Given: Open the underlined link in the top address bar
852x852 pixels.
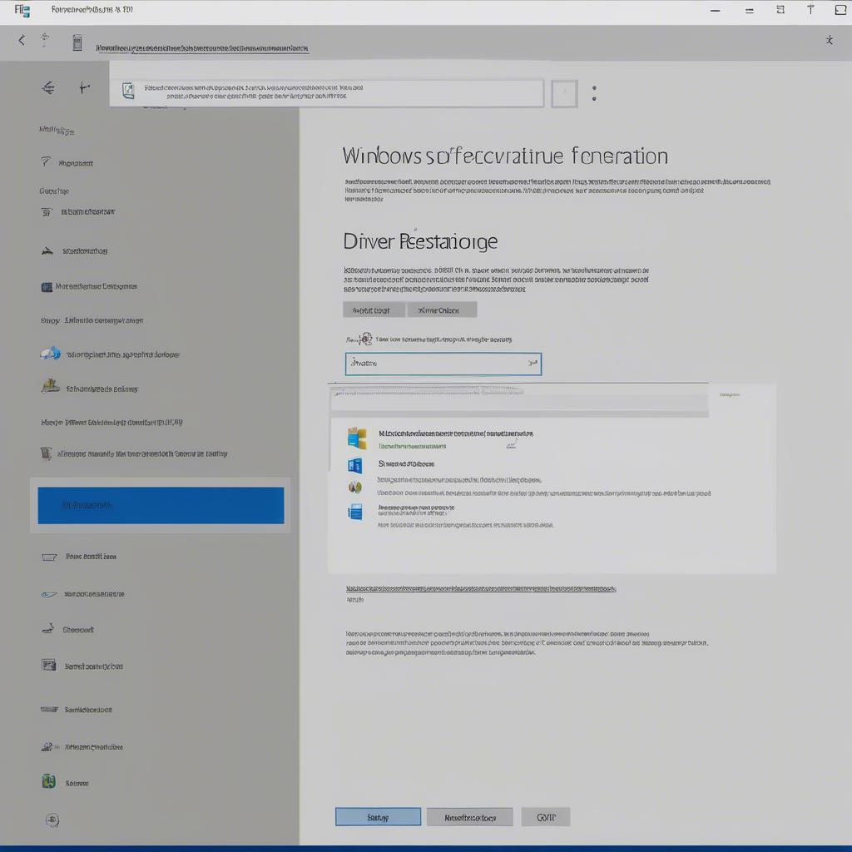Looking at the screenshot, I should pos(202,48).
